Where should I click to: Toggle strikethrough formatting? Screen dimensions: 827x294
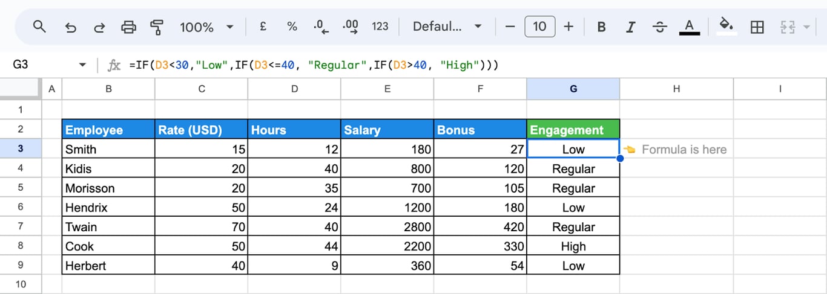660,27
